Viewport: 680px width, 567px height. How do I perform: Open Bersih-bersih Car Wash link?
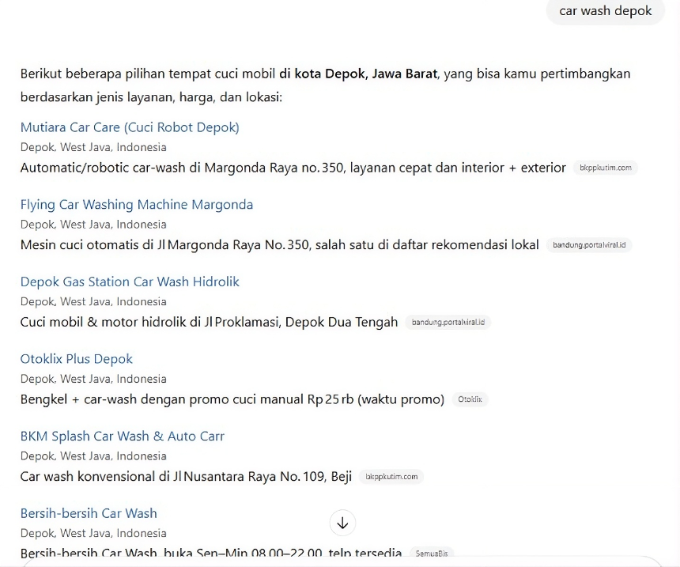89,514
